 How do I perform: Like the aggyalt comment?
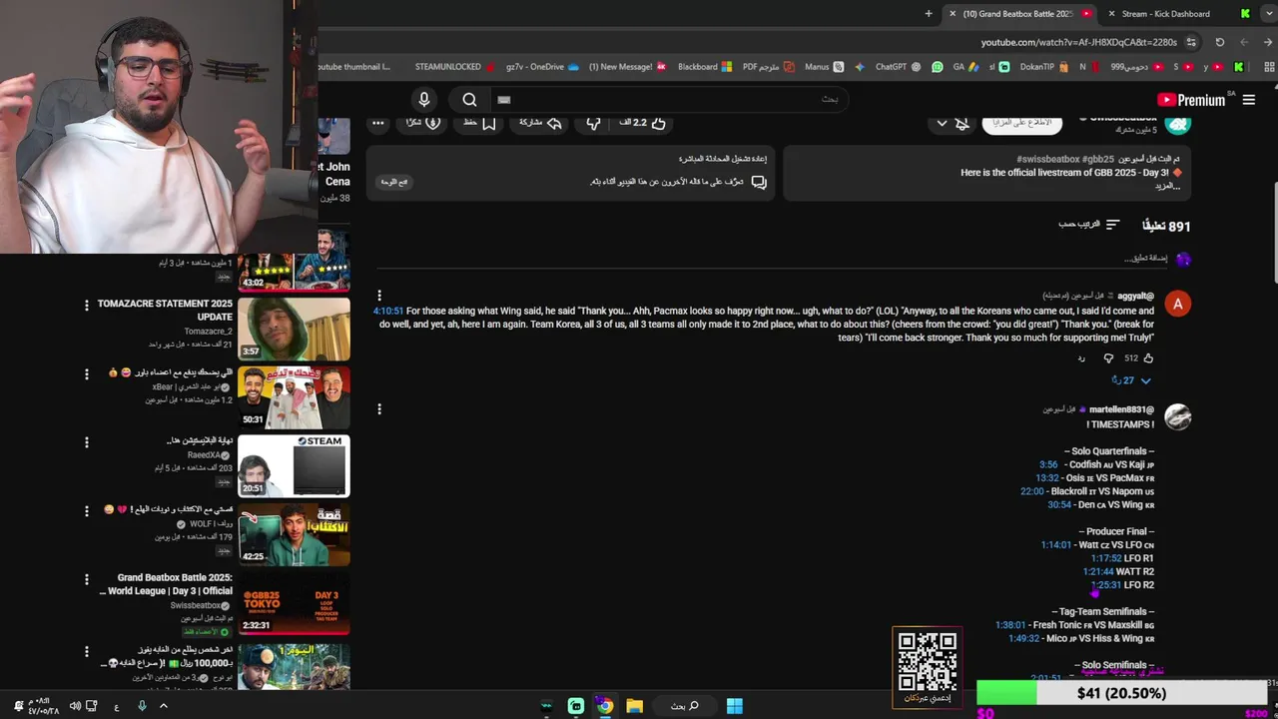[x=1148, y=359]
